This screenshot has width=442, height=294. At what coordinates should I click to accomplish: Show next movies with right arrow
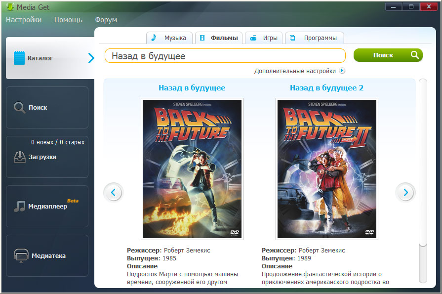[x=405, y=192]
